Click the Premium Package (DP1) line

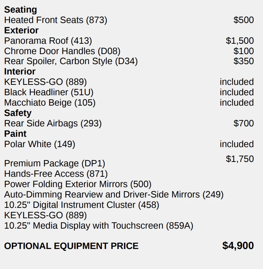[x=55, y=163]
